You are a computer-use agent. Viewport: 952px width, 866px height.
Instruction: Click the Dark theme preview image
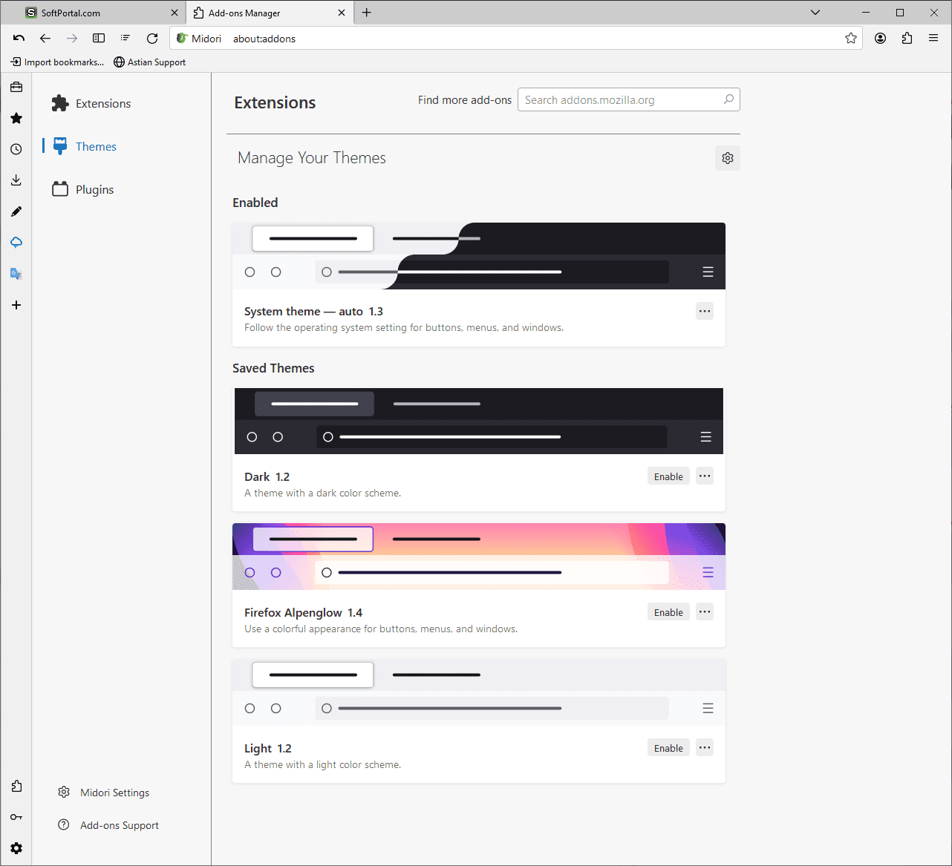click(x=479, y=421)
